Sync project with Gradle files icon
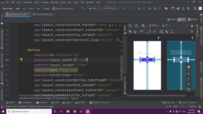 [178, 9]
